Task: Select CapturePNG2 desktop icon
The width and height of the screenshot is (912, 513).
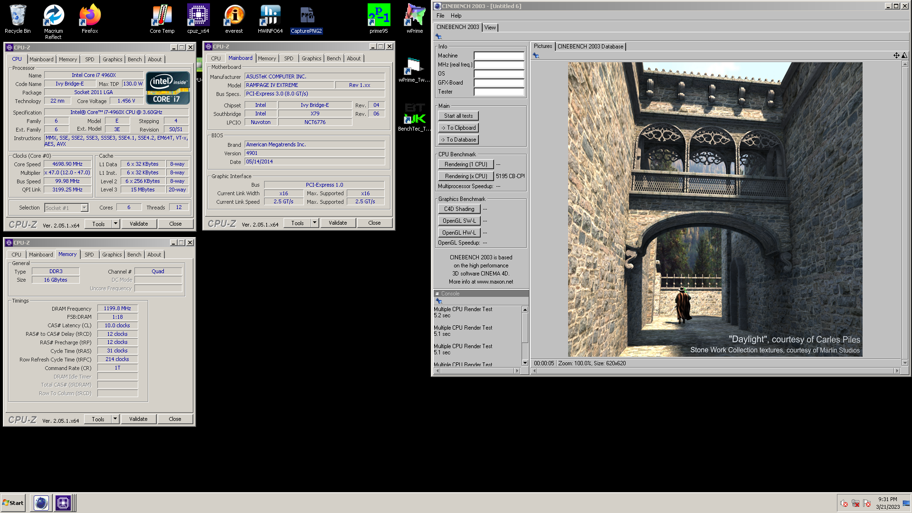Action: (x=306, y=19)
